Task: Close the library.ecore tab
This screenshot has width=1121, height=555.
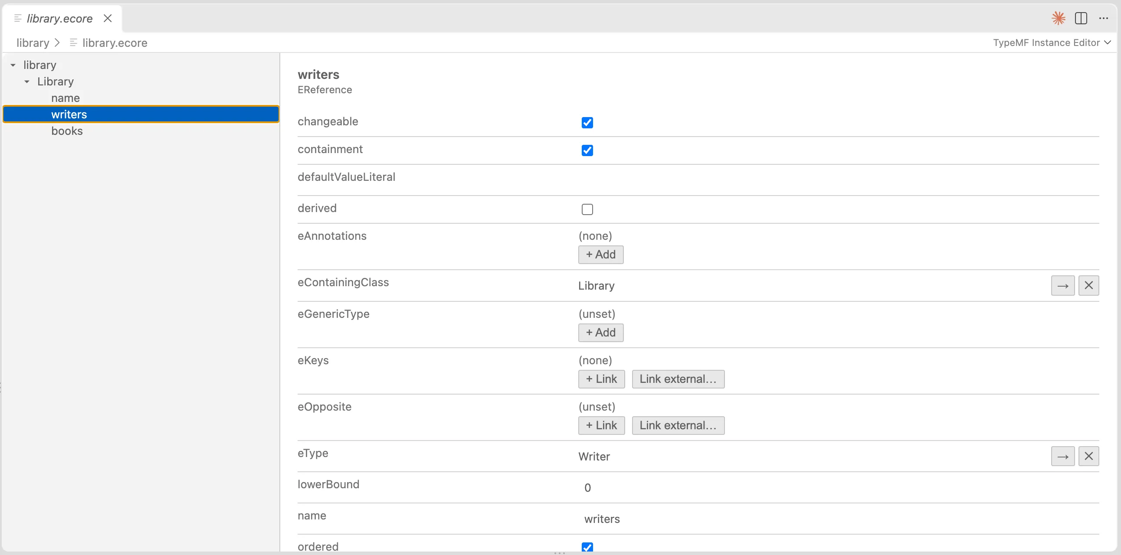Action: (108, 18)
